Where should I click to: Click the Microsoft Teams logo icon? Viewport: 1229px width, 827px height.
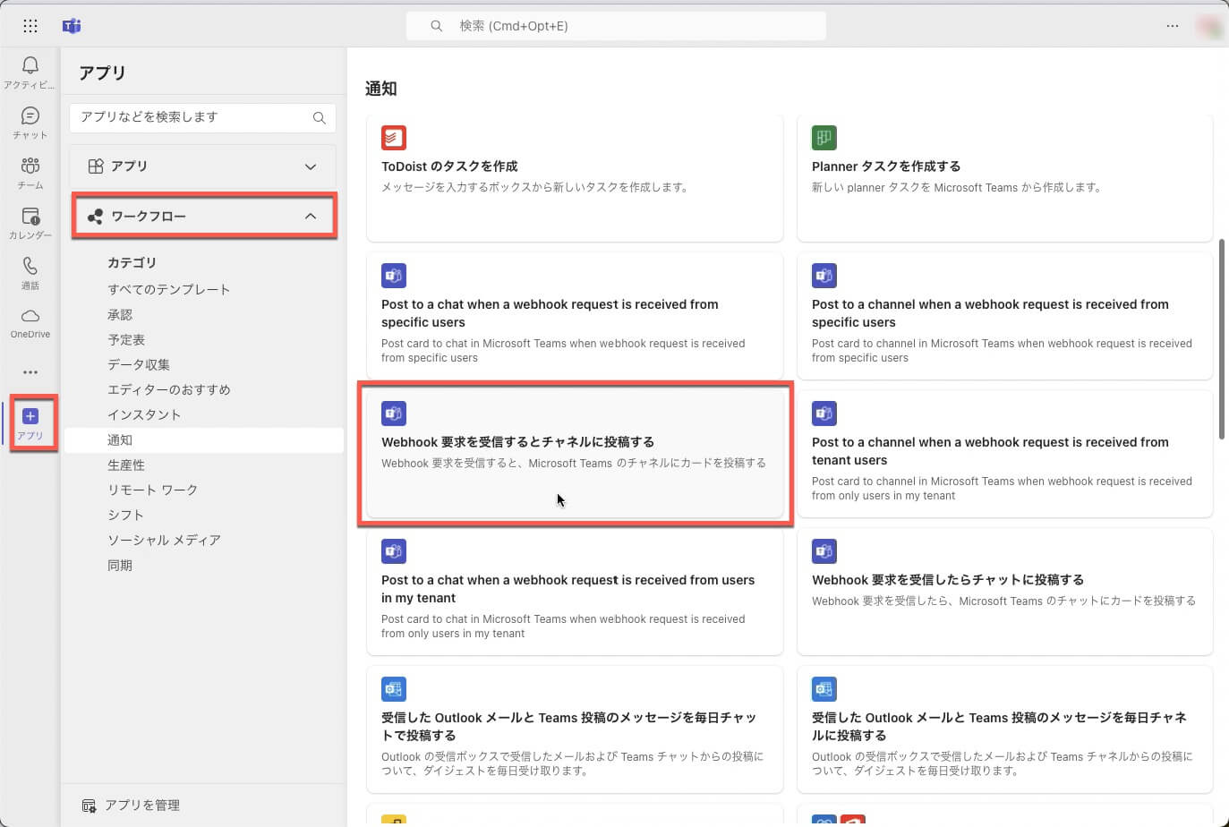tap(72, 26)
